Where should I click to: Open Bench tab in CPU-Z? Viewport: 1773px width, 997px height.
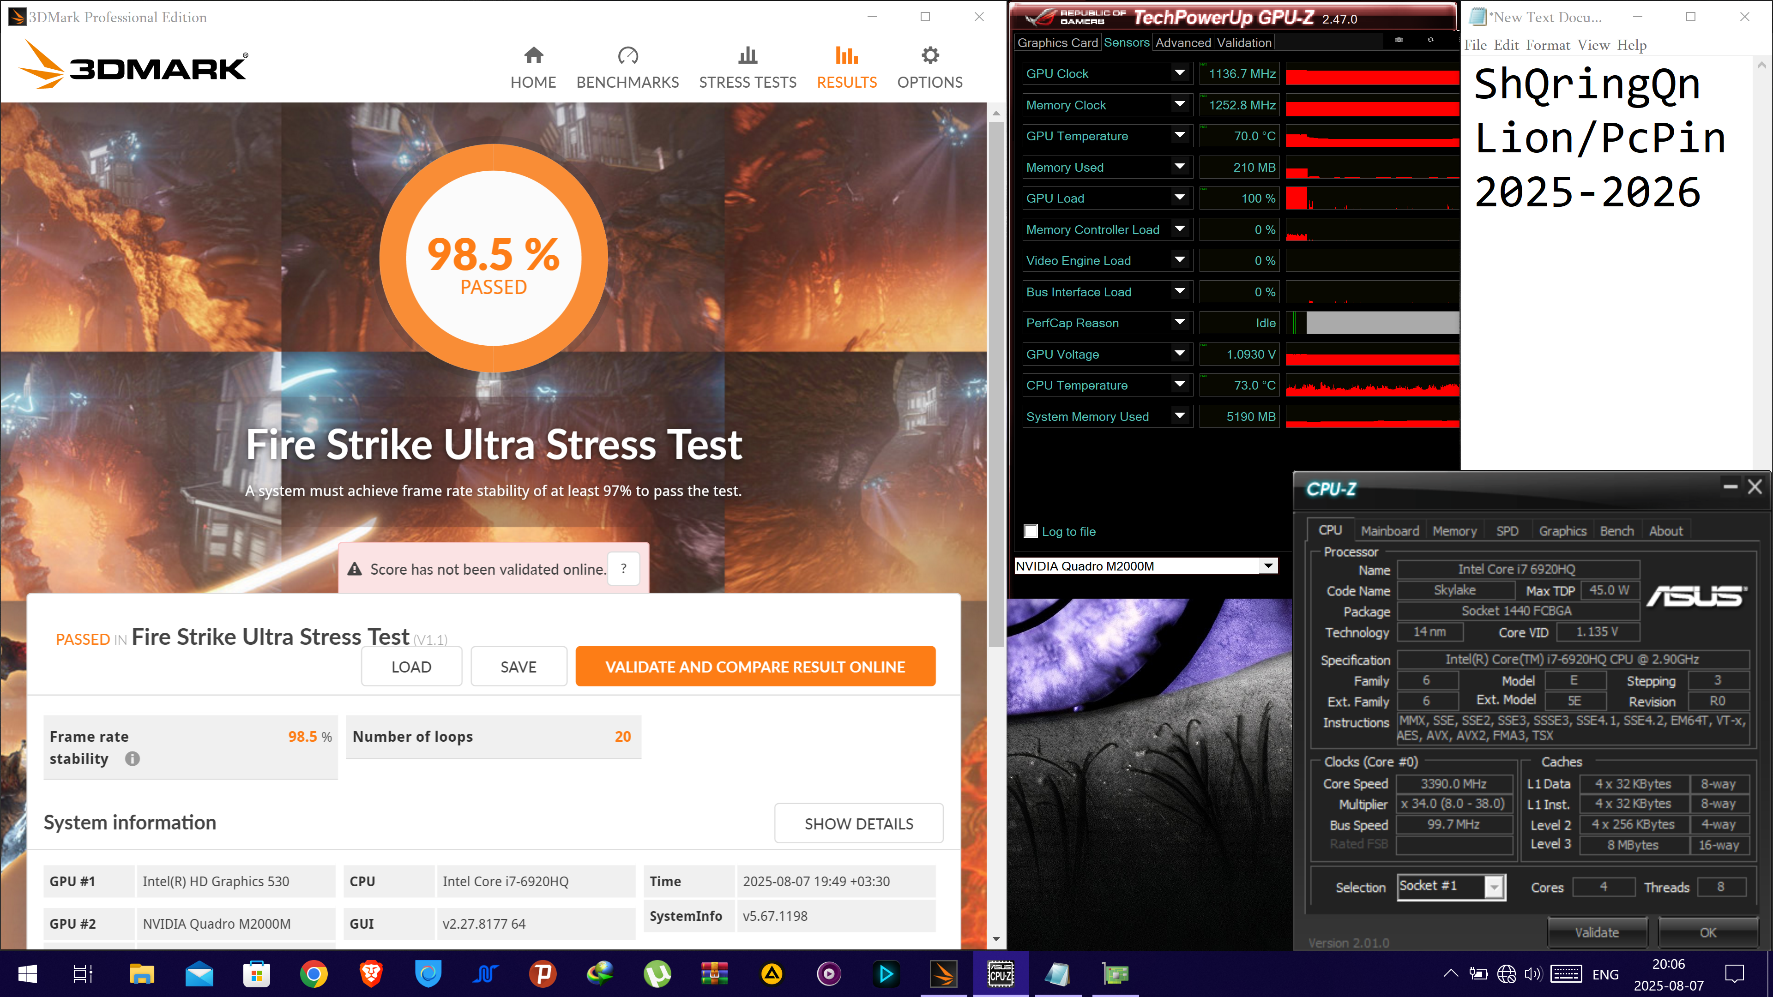click(1616, 530)
